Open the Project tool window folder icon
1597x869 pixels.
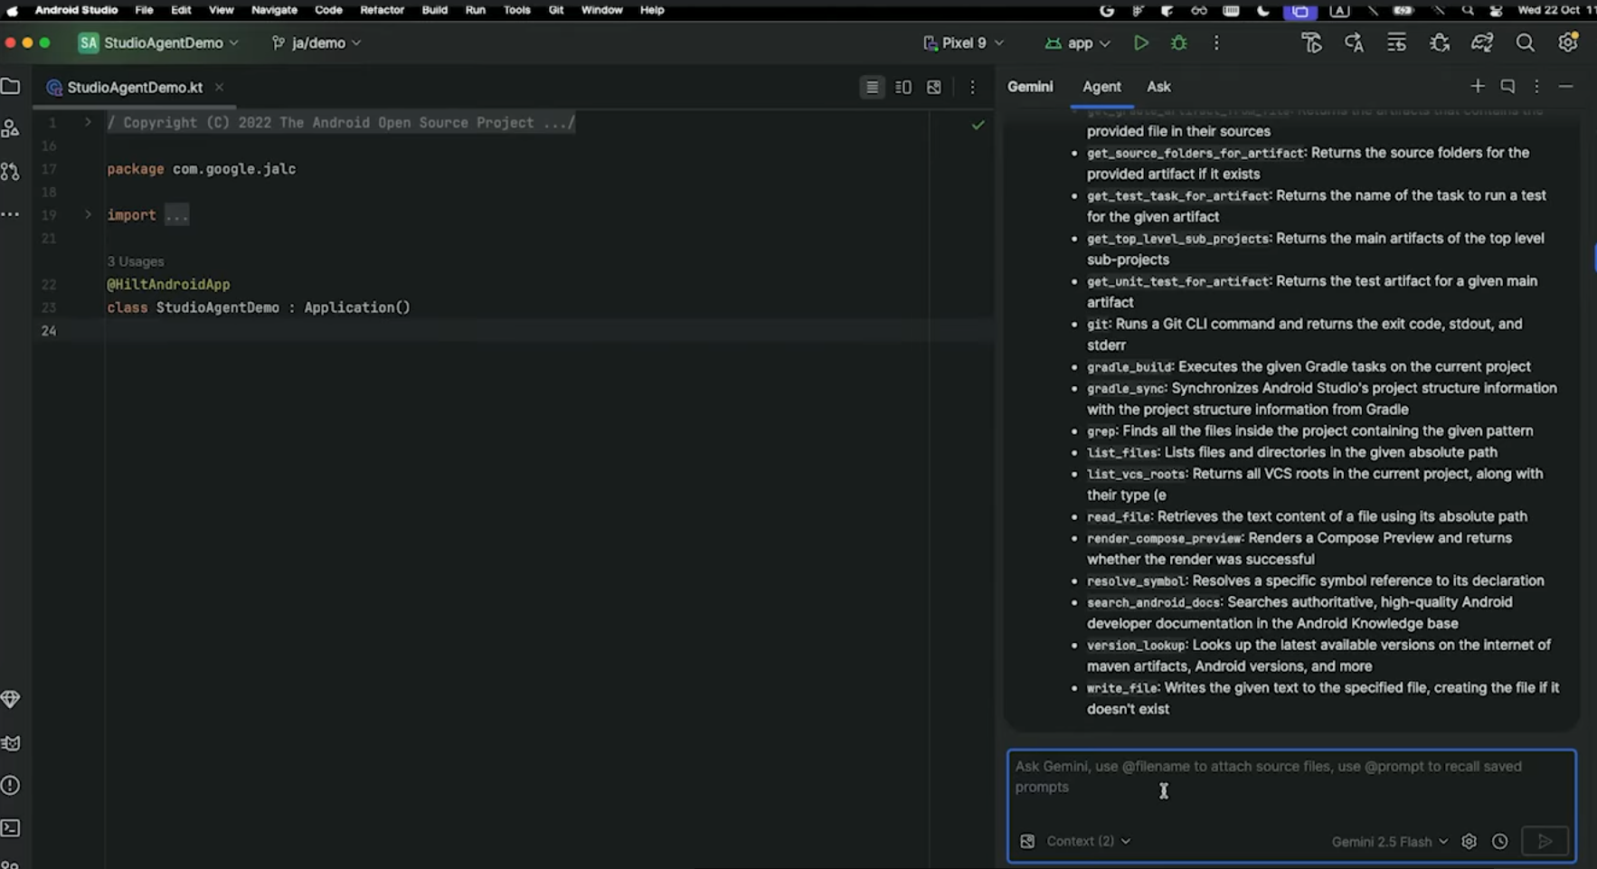click(11, 86)
